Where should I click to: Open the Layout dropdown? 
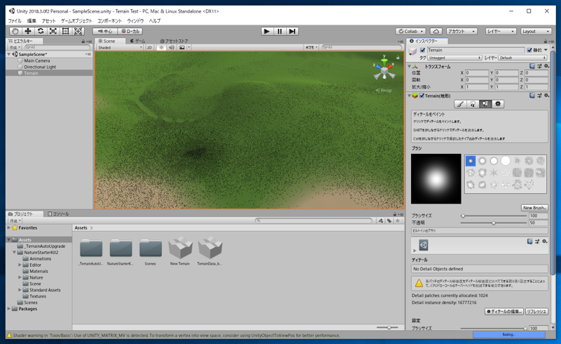[536, 31]
